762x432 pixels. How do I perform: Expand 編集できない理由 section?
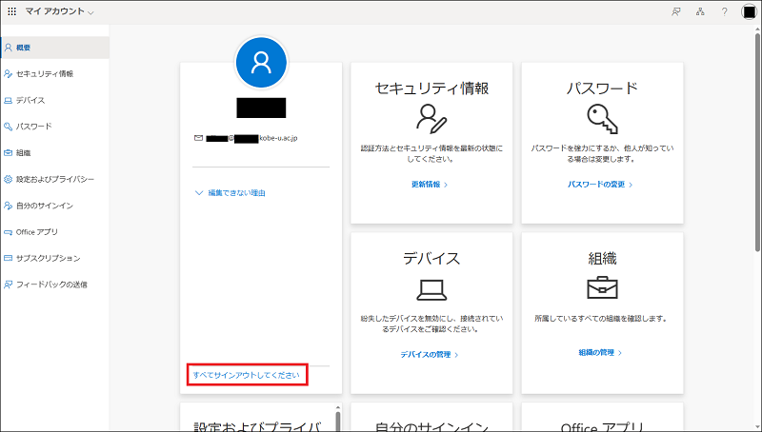click(230, 193)
